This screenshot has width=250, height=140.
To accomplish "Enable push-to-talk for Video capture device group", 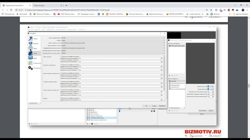I will [x=61, y=85].
